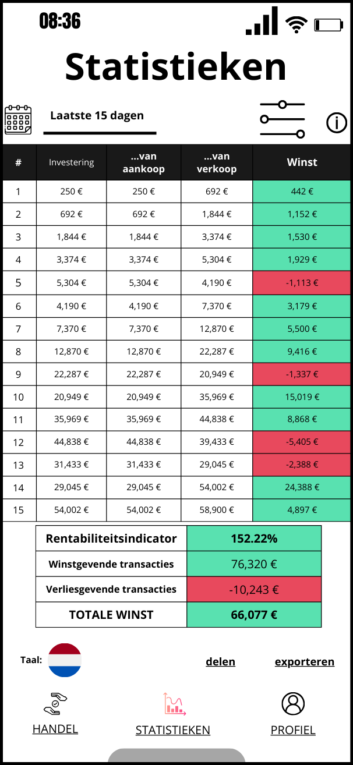Click the 'delen' link

point(220,661)
